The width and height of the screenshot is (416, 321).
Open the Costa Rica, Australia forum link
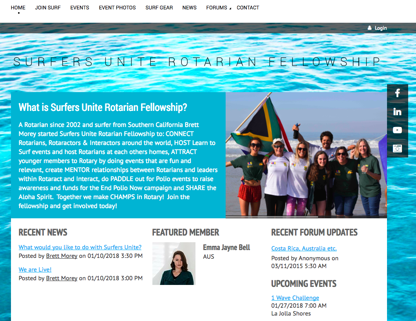pos(304,248)
